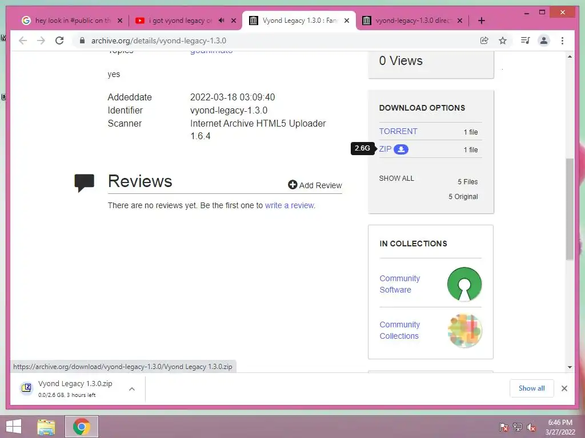This screenshot has width=585, height=438.
Task: Close the Google search tab
Action: (x=120, y=21)
